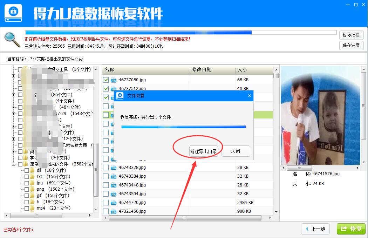Screen dimensions: 368x238
Task: Collapse the 深度扫描出来的文件 tree node
Action: 14,164
